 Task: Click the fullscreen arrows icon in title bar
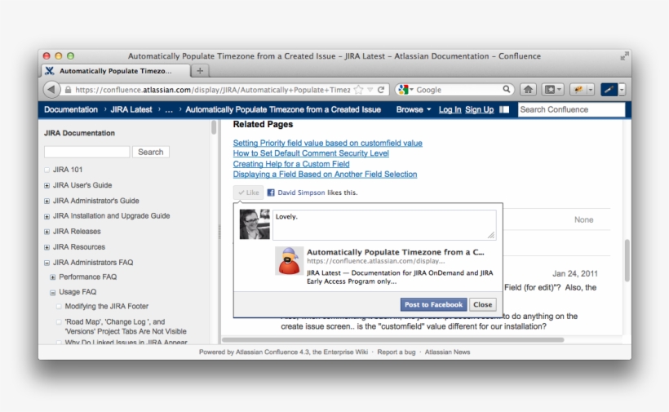click(x=624, y=55)
